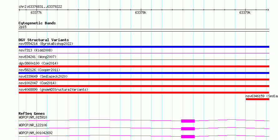Click the Cytogenetic Bands track title

(37, 23)
